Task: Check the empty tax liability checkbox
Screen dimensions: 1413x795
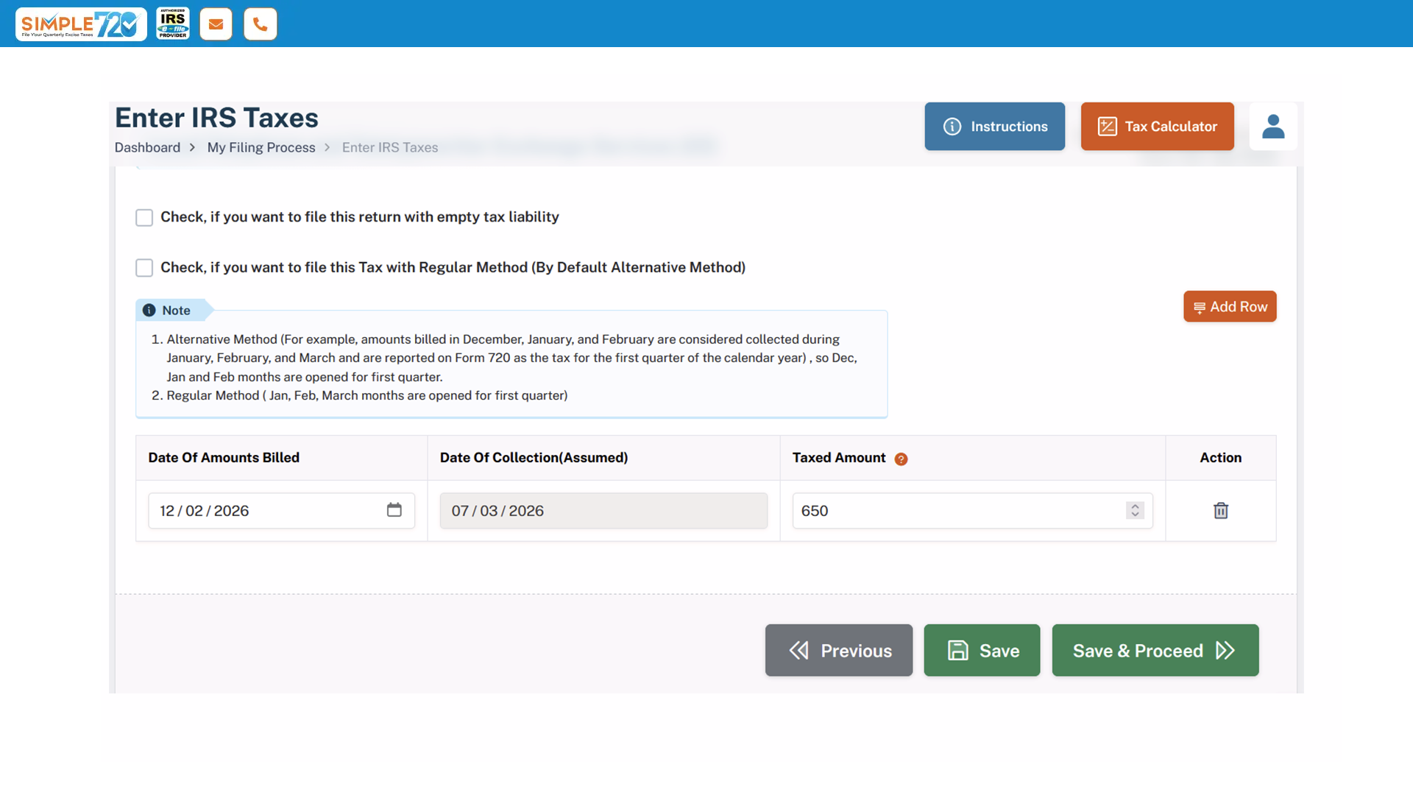Action: coord(144,218)
